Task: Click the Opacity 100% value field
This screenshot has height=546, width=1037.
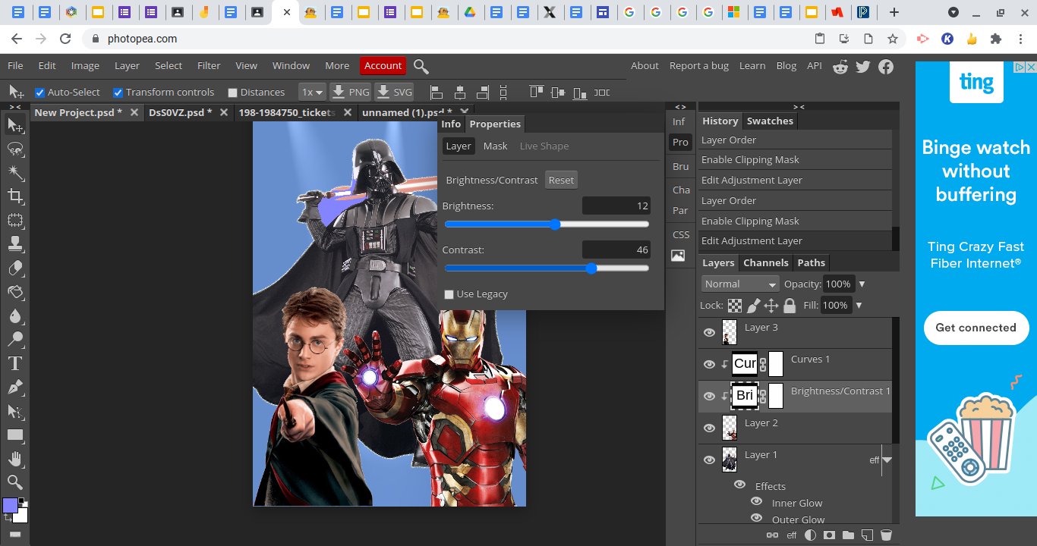Action: coord(839,284)
